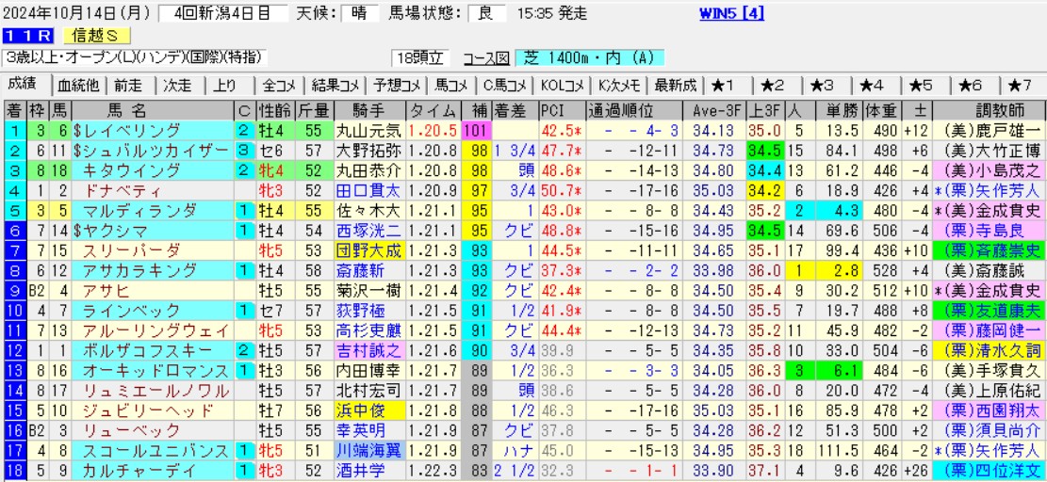Open the WIN5 [4] link

(732, 13)
